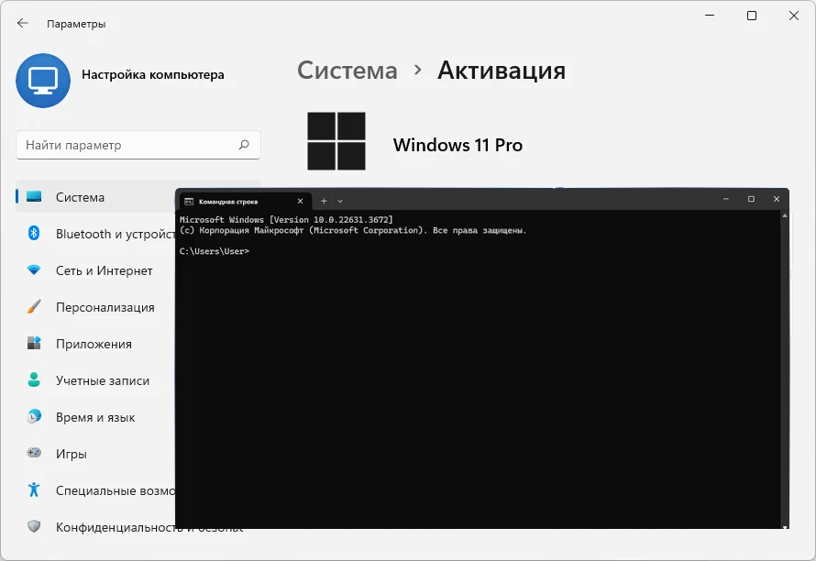Open a new terminal tab with the plus button

322,201
